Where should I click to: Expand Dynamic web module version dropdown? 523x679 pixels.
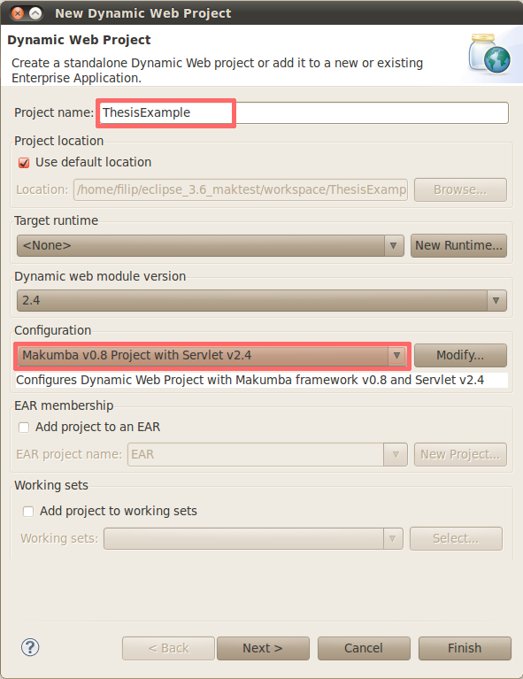tap(262, 300)
